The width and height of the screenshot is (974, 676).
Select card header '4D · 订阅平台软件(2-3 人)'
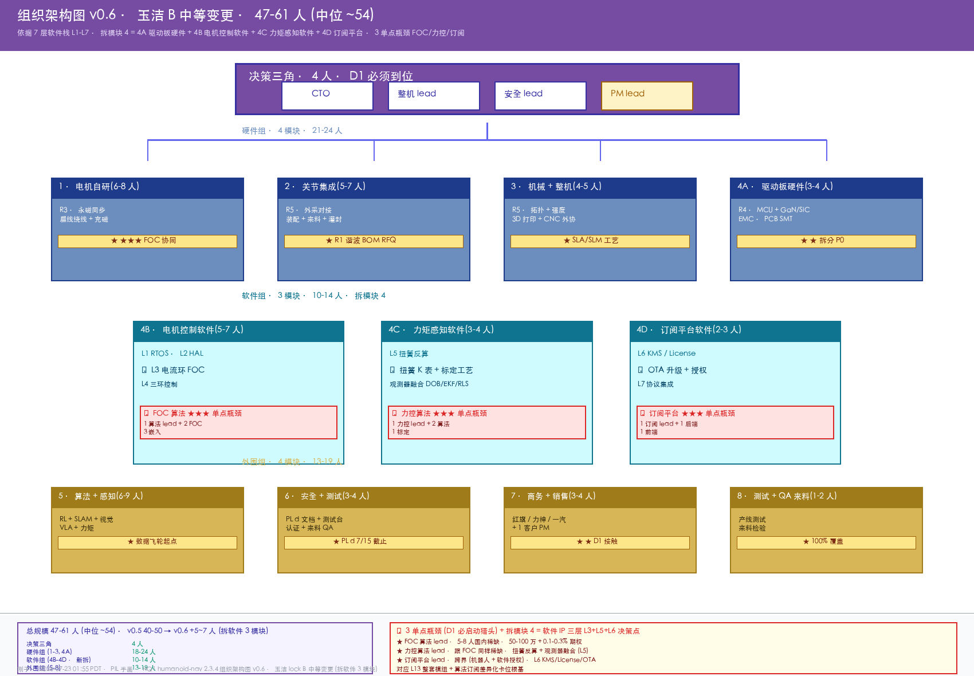735,331
